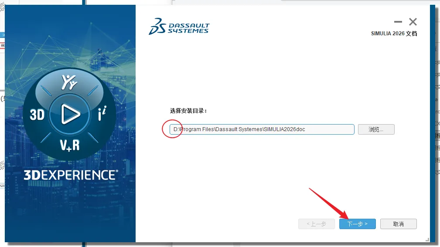Click the window resize grip corner
440x247 pixels.
click(427, 239)
